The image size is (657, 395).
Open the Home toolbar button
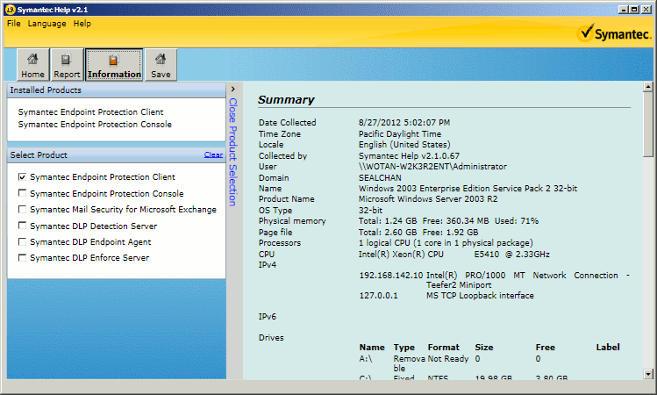click(x=32, y=65)
